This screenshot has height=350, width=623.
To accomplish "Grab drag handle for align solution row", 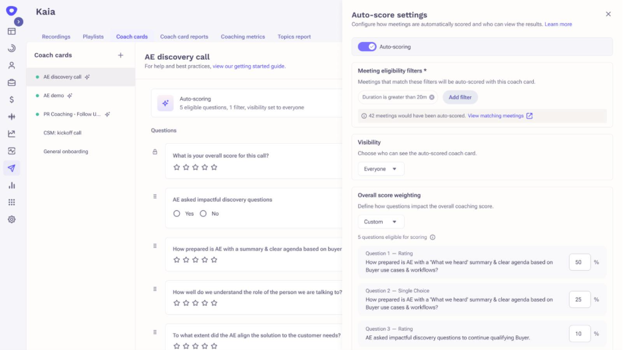I will click(x=155, y=332).
